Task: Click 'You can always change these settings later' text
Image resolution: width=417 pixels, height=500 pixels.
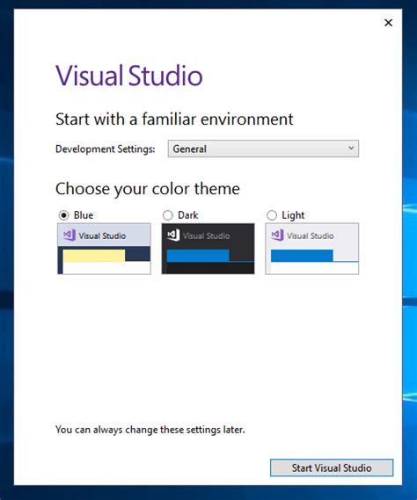Action: [150, 430]
